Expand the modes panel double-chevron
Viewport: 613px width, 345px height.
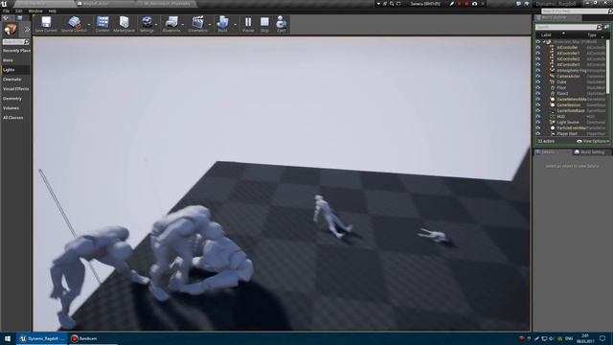pyautogui.click(x=27, y=30)
